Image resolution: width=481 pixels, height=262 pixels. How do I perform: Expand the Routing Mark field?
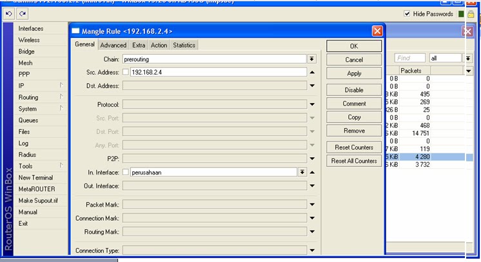[312, 232]
